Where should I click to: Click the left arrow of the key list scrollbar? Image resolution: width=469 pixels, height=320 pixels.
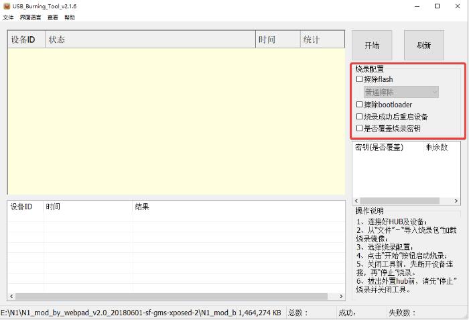(x=356, y=201)
